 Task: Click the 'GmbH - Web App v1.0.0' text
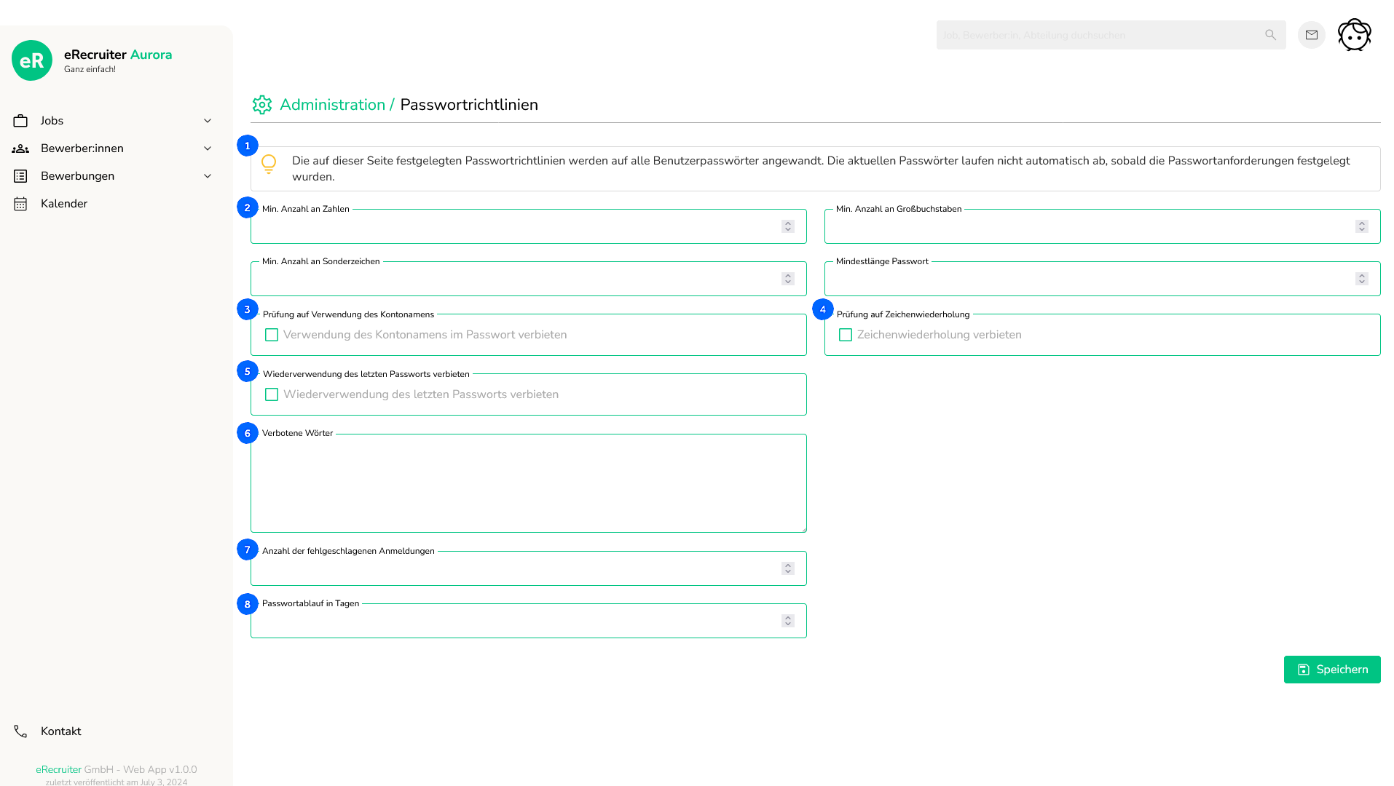click(x=141, y=769)
